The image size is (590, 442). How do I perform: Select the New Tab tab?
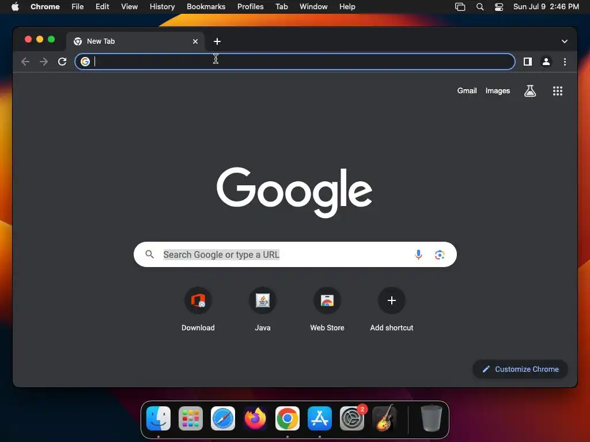(136, 41)
